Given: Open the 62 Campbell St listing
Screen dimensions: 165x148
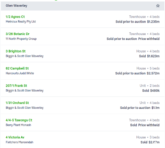Looking at the screenshot, I should click(17, 68).
